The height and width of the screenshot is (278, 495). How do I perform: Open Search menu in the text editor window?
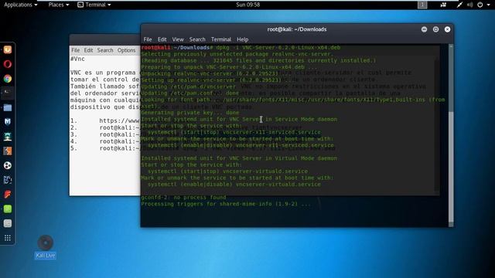coord(105,50)
